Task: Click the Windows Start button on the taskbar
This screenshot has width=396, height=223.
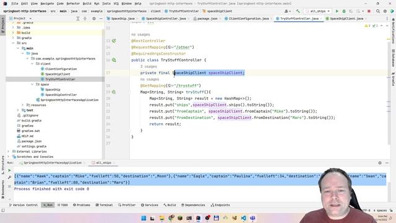Action: click(144, 218)
